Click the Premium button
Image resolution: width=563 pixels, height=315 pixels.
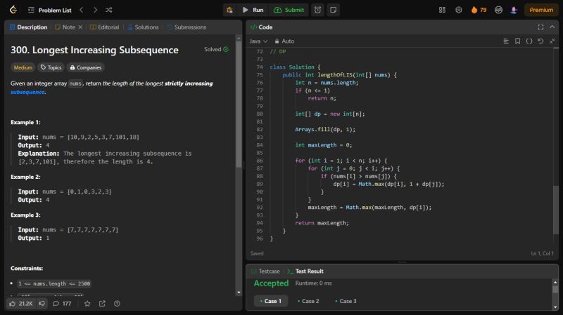541,10
